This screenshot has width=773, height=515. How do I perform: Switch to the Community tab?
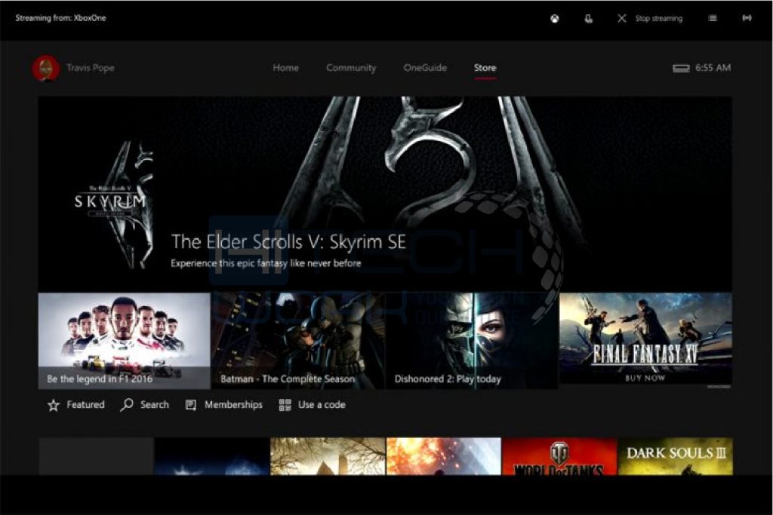(x=351, y=68)
